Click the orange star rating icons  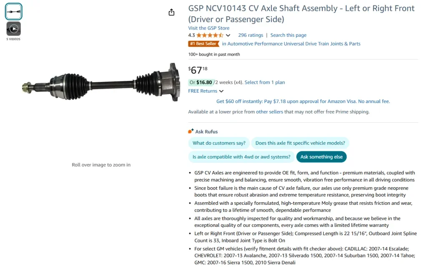(x=208, y=35)
